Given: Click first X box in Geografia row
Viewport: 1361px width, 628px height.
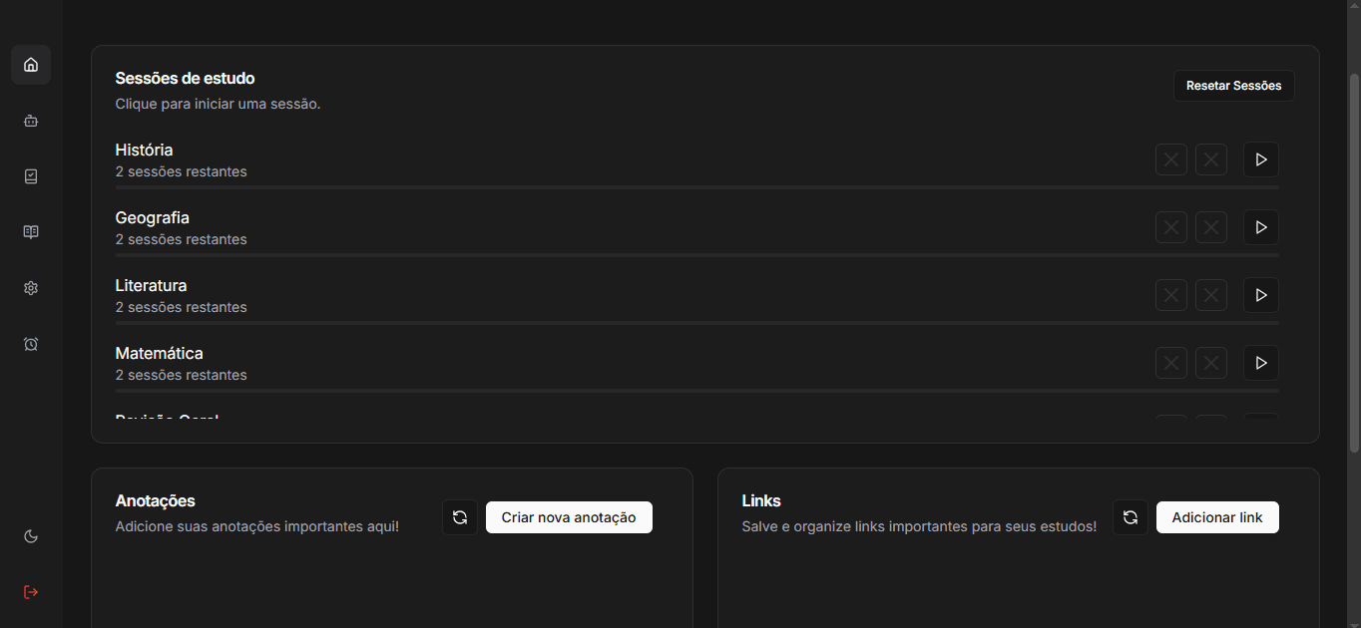Looking at the screenshot, I should click(1171, 227).
